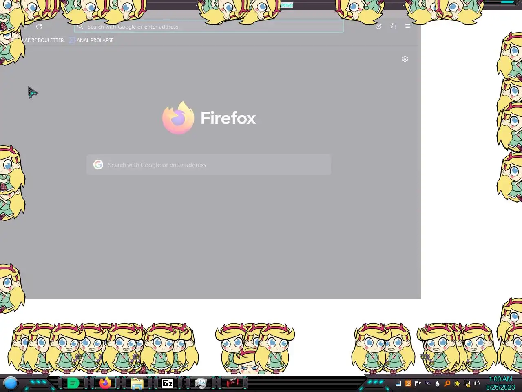Screen dimensions: 522x392
Task: Launch 7-Zip from the taskbar
Action: click(x=168, y=383)
